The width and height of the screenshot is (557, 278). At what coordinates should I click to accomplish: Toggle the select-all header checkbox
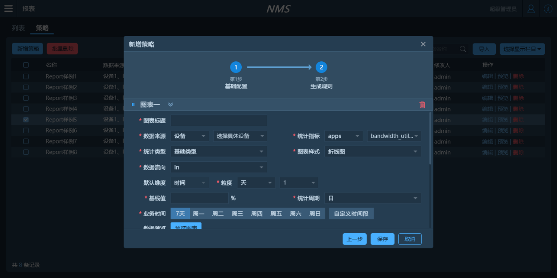26,65
